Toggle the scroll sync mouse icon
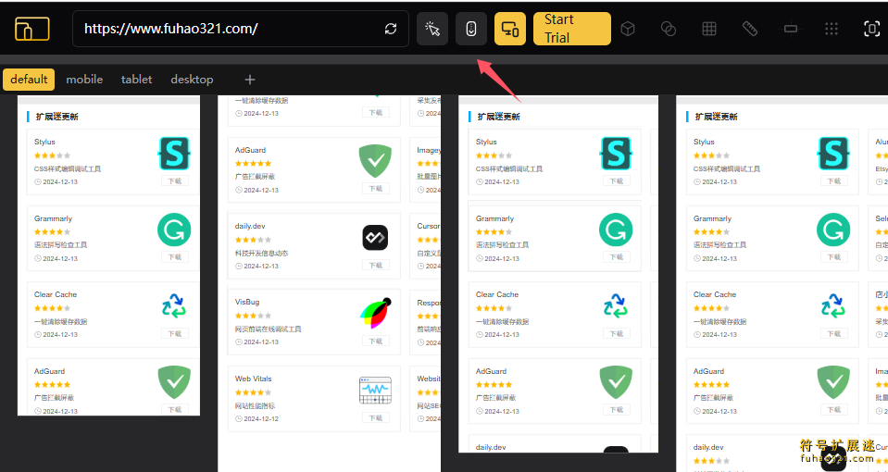 tap(471, 29)
